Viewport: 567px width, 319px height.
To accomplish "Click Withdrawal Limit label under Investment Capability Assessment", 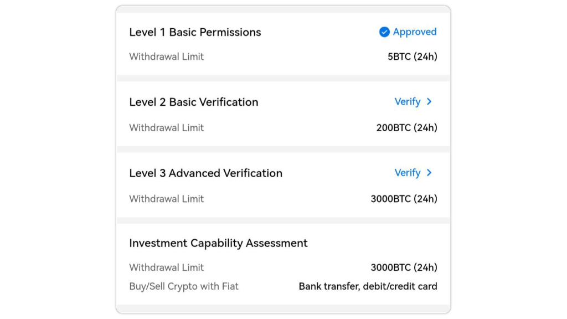I will [166, 267].
